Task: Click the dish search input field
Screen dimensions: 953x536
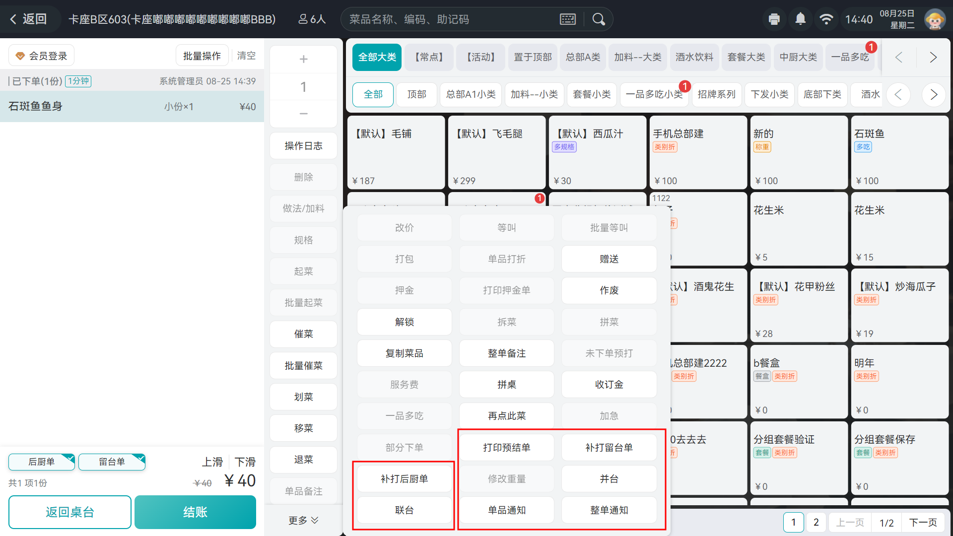Action: 452,19
